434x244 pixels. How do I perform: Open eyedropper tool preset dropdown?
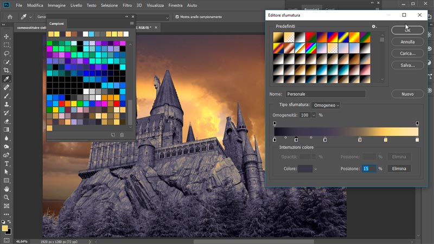tap(30, 17)
